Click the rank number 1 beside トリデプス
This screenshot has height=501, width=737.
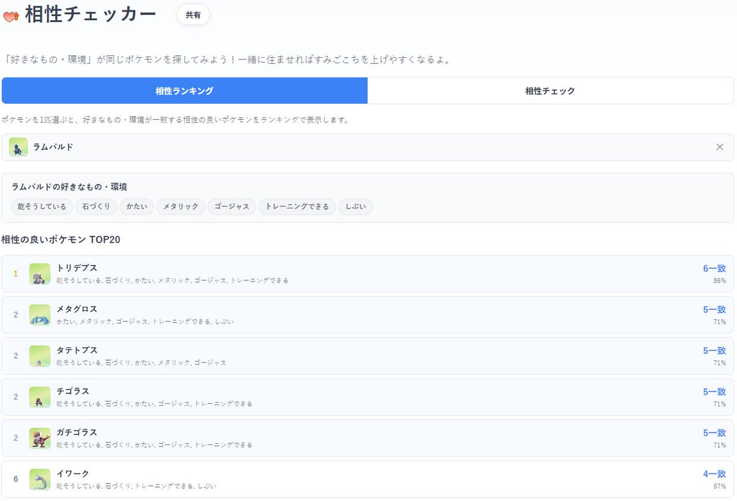pyautogui.click(x=16, y=274)
